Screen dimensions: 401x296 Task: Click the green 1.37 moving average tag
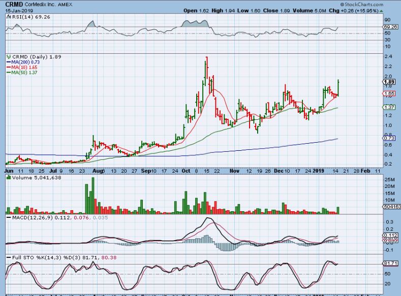coord(389,107)
